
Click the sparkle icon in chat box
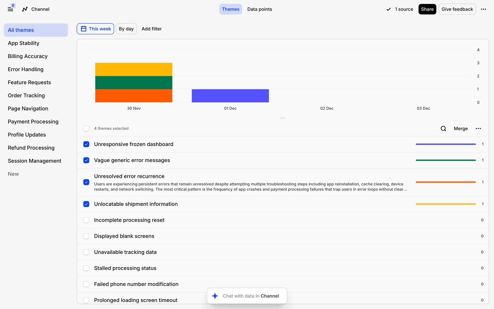[215, 296]
